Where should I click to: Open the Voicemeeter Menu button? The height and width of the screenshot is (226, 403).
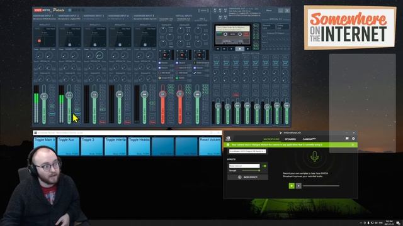[x=269, y=11]
